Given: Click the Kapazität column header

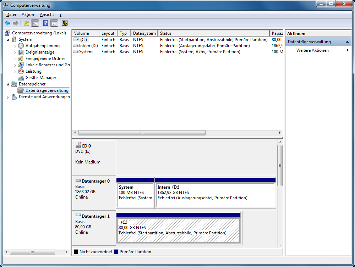Looking at the screenshot, I should point(277,33).
